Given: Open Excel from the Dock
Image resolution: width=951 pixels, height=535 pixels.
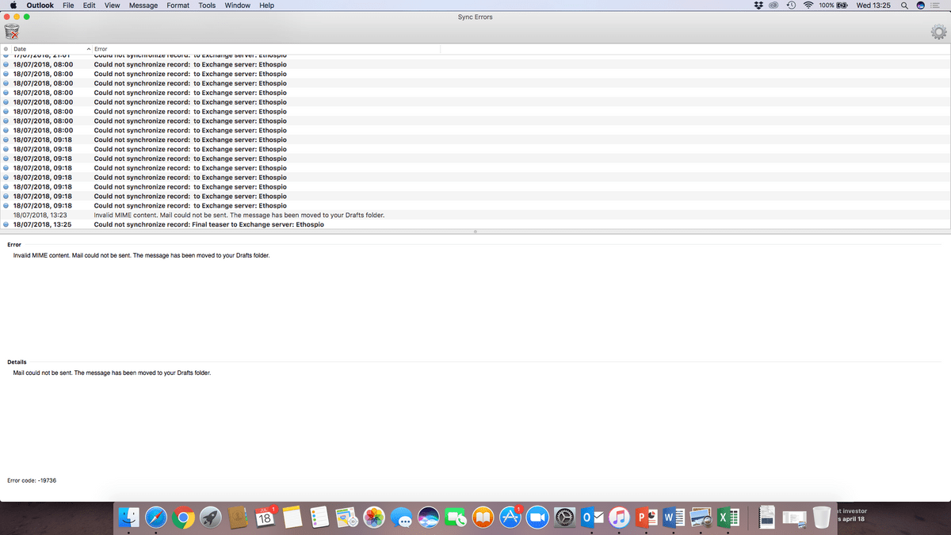Looking at the screenshot, I should (728, 517).
